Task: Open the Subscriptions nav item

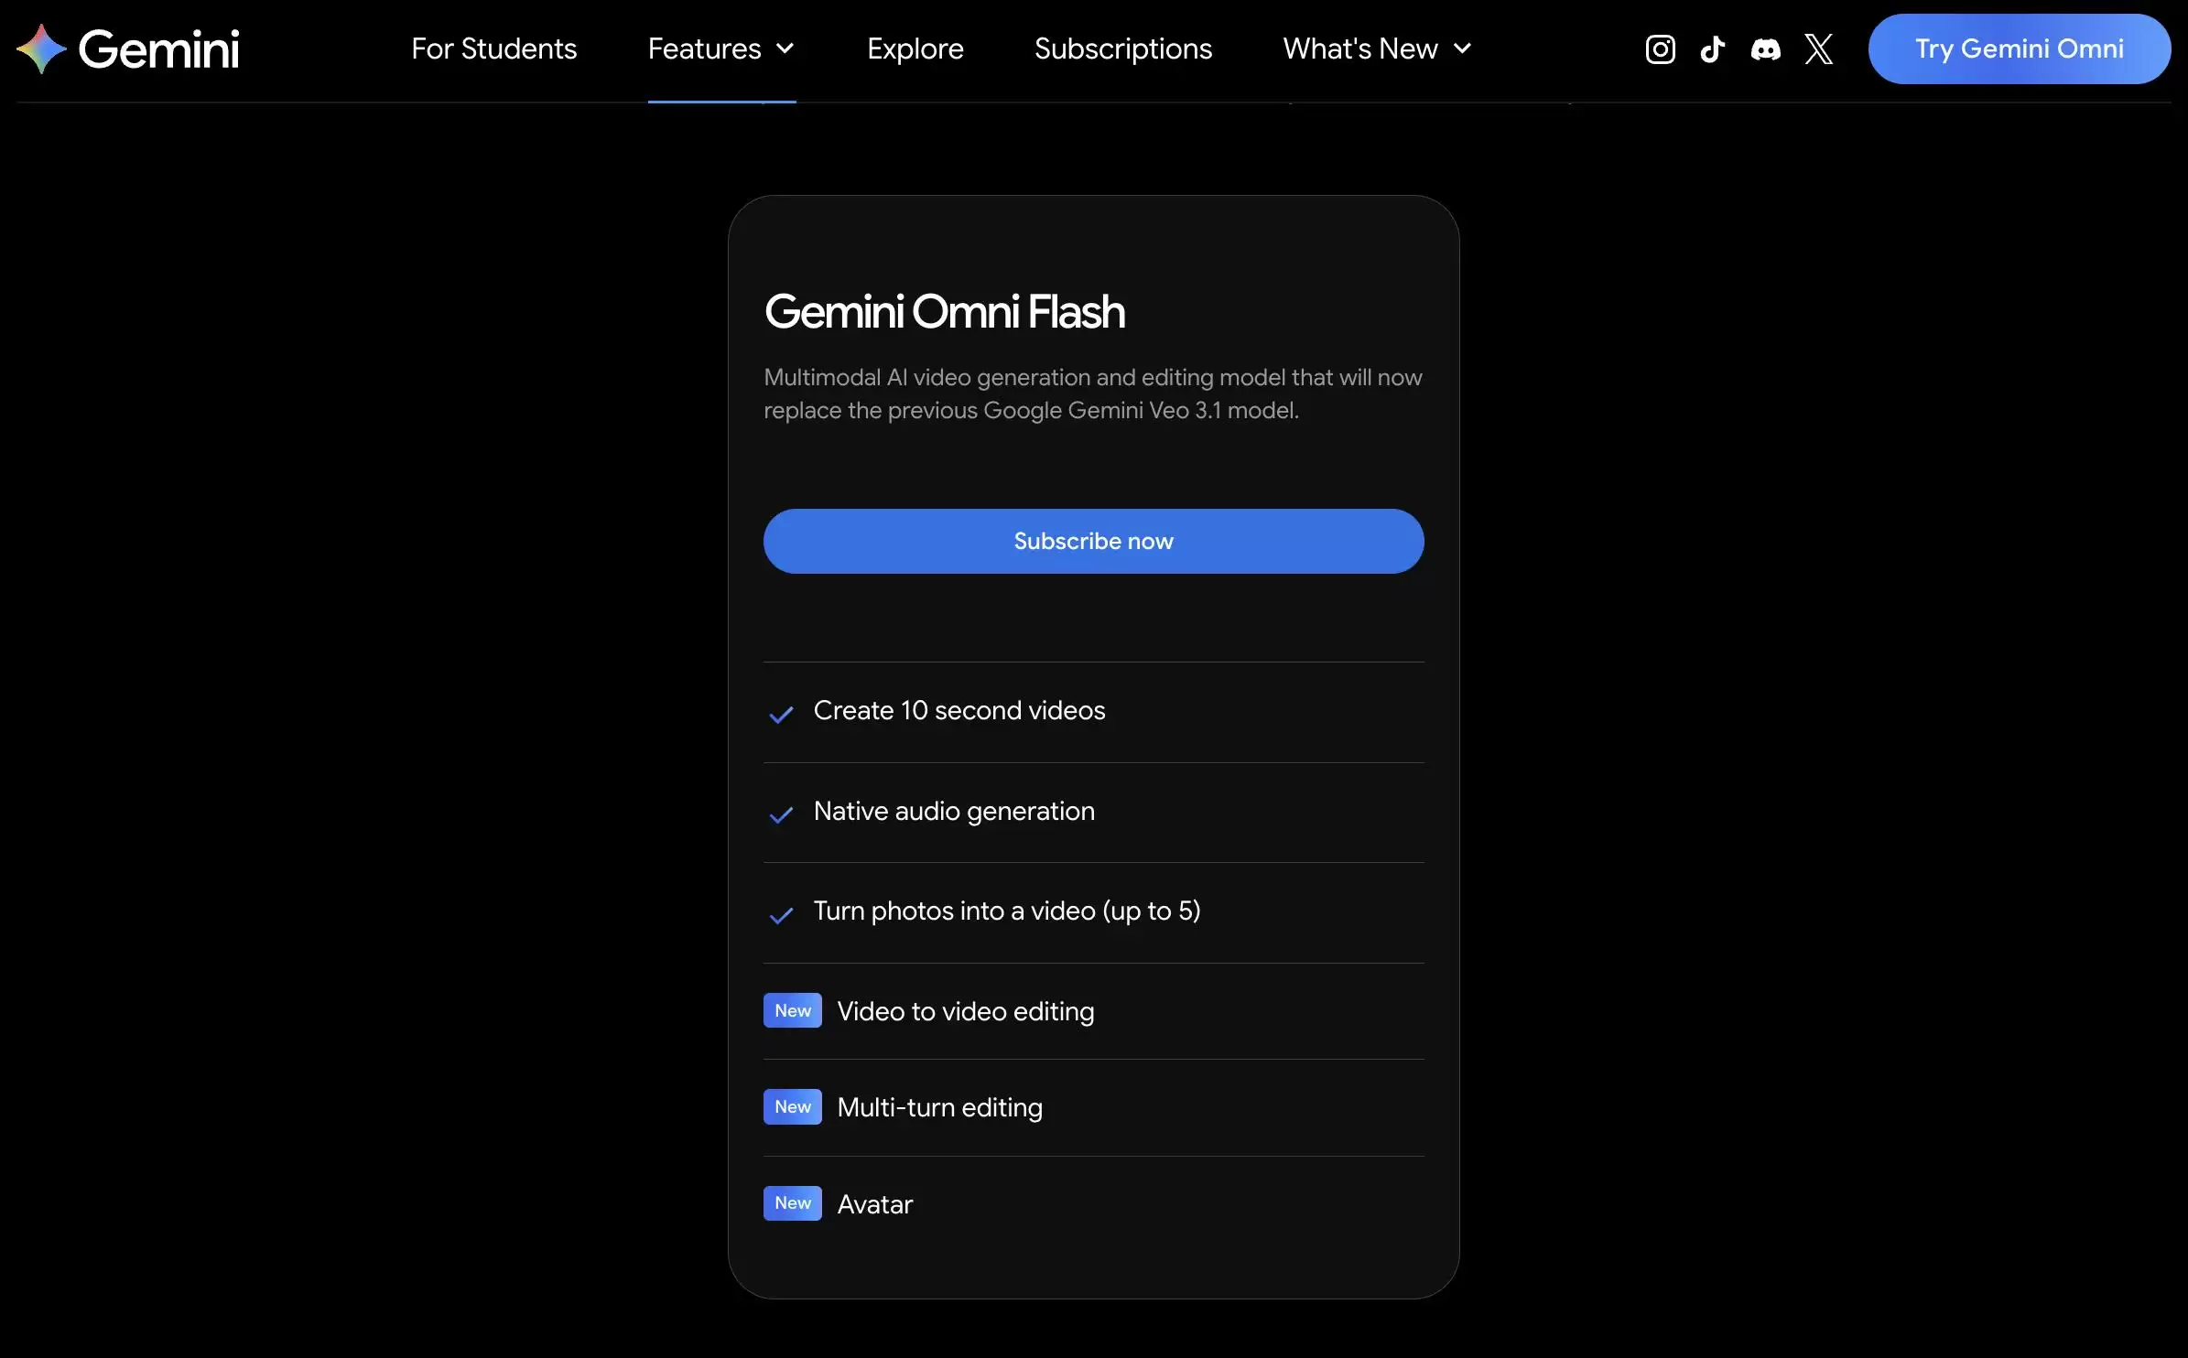Action: (x=1122, y=48)
